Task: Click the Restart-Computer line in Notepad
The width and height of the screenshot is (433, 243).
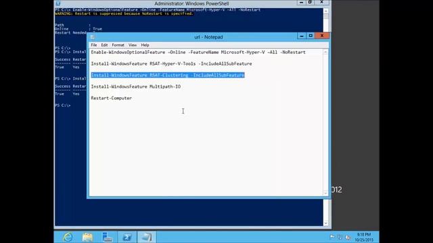Action: pos(112,98)
